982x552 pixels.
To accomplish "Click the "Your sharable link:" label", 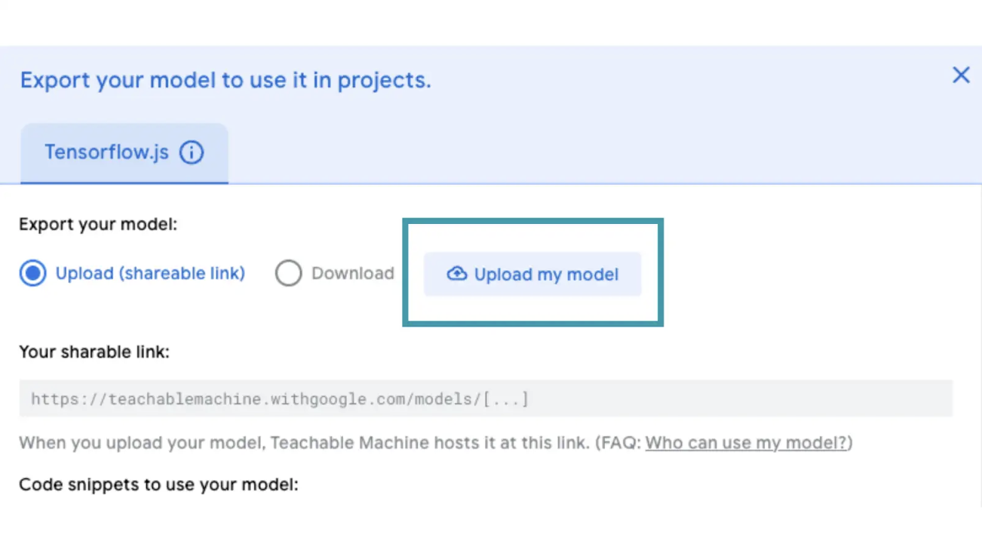I will click(x=94, y=351).
